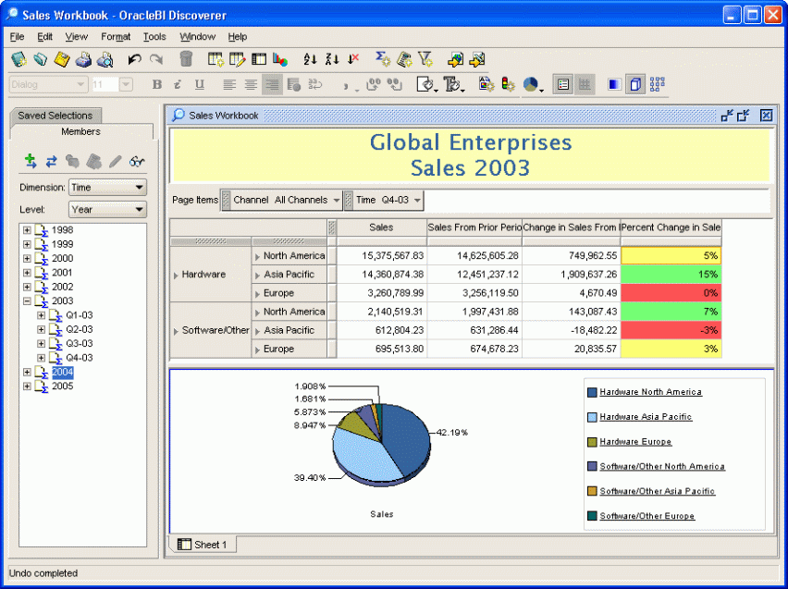
Task: Click the New Worksheet icon
Action: point(215,59)
